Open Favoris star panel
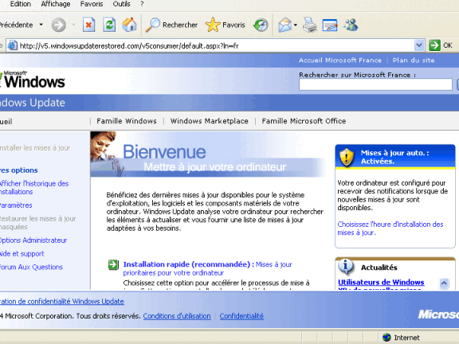Image resolution: width=459 pixels, height=344 pixels. click(225, 25)
